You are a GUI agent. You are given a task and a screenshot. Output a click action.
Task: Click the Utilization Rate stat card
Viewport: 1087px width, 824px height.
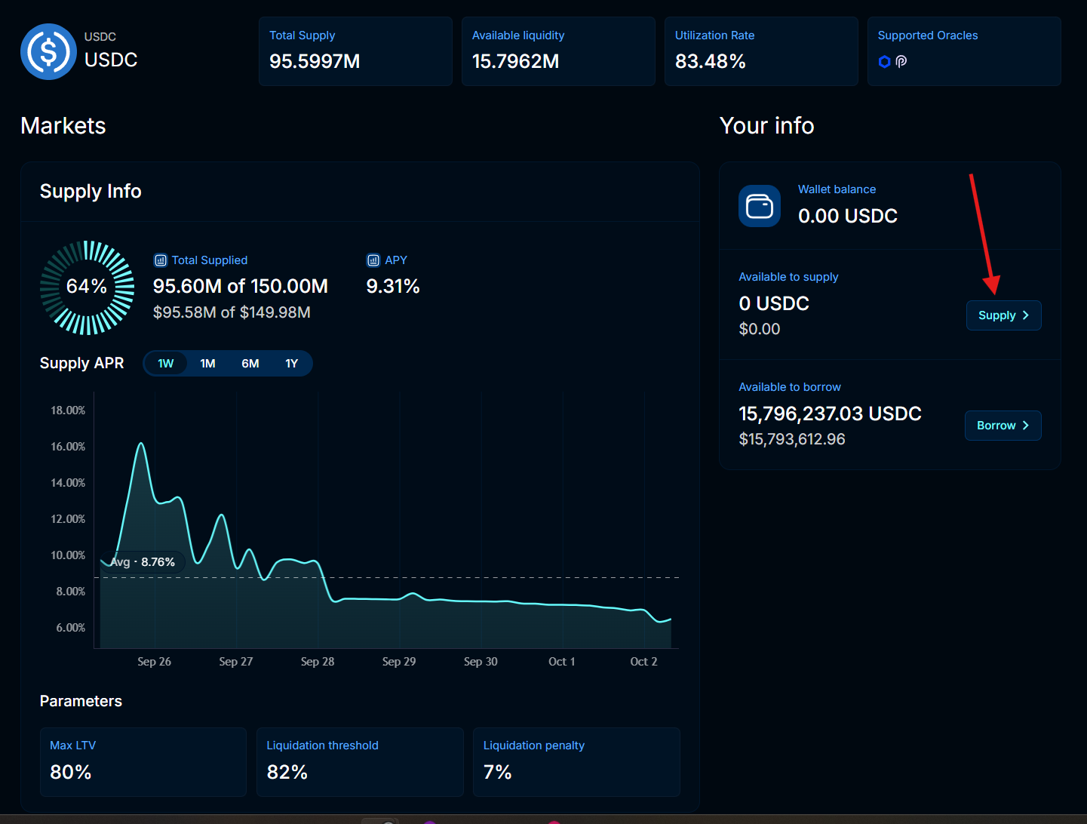click(760, 51)
